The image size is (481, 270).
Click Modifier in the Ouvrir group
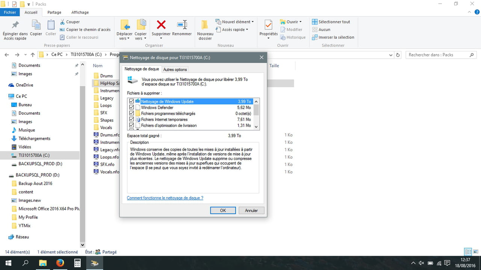pyautogui.click(x=291, y=30)
